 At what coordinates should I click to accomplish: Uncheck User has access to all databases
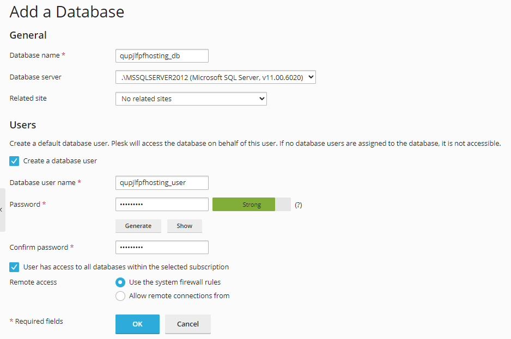tap(14, 267)
